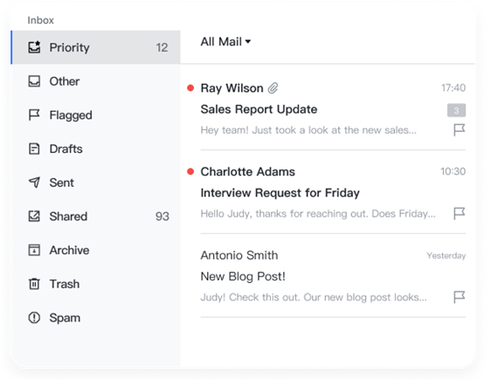Click the preview text starting 'Hey team!'
The width and height of the screenshot is (491, 380).
[x=308, y=130]
